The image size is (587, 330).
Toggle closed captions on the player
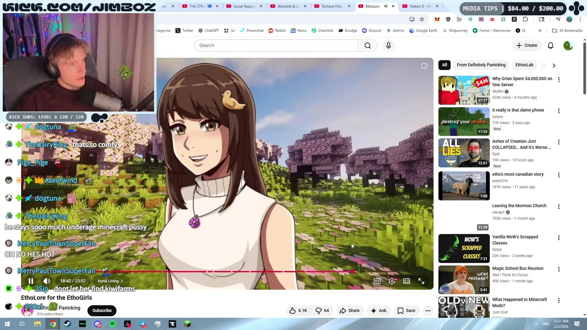(x=377, y=281)
